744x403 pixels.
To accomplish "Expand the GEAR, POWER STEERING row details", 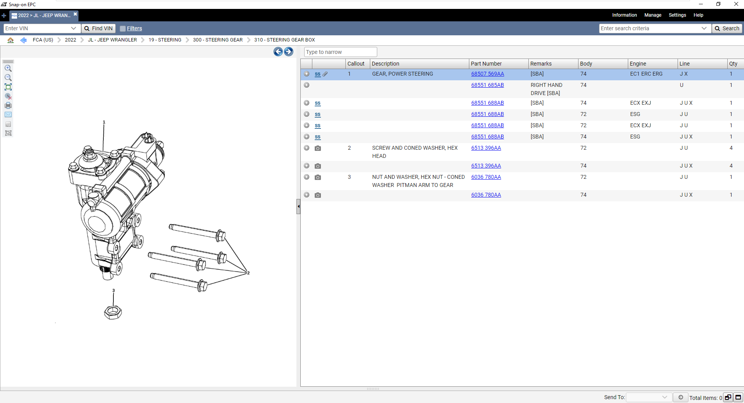I will click(307, 74).
